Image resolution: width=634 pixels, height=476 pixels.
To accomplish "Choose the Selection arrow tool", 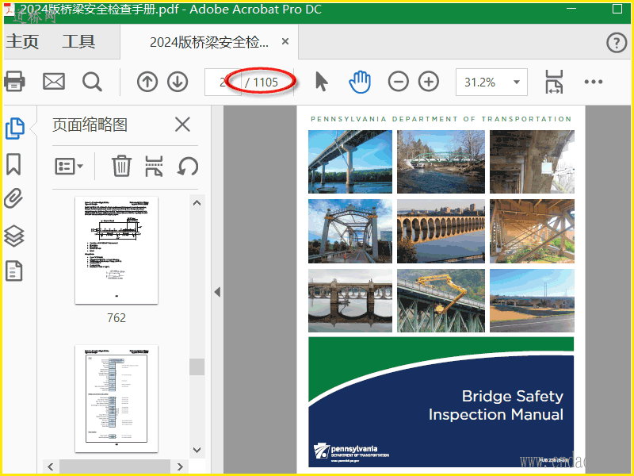I will click(x=322, y=82).
